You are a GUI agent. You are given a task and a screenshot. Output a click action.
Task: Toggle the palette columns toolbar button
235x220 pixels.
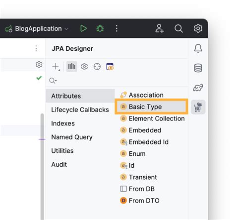pyautogui.click(x=72, y=67)
